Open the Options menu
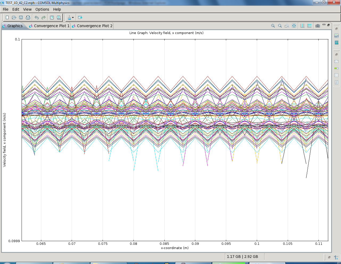341x264 pixels. coord(42,9)
